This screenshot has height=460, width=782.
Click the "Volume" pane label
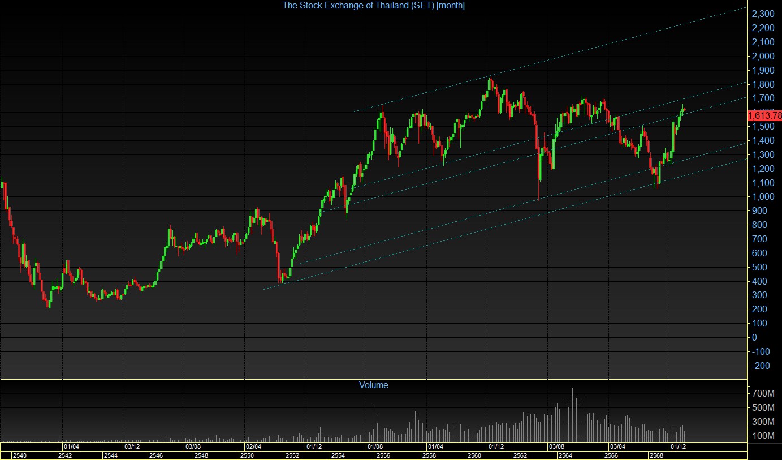pyautogui.click(x=374, y=385)
